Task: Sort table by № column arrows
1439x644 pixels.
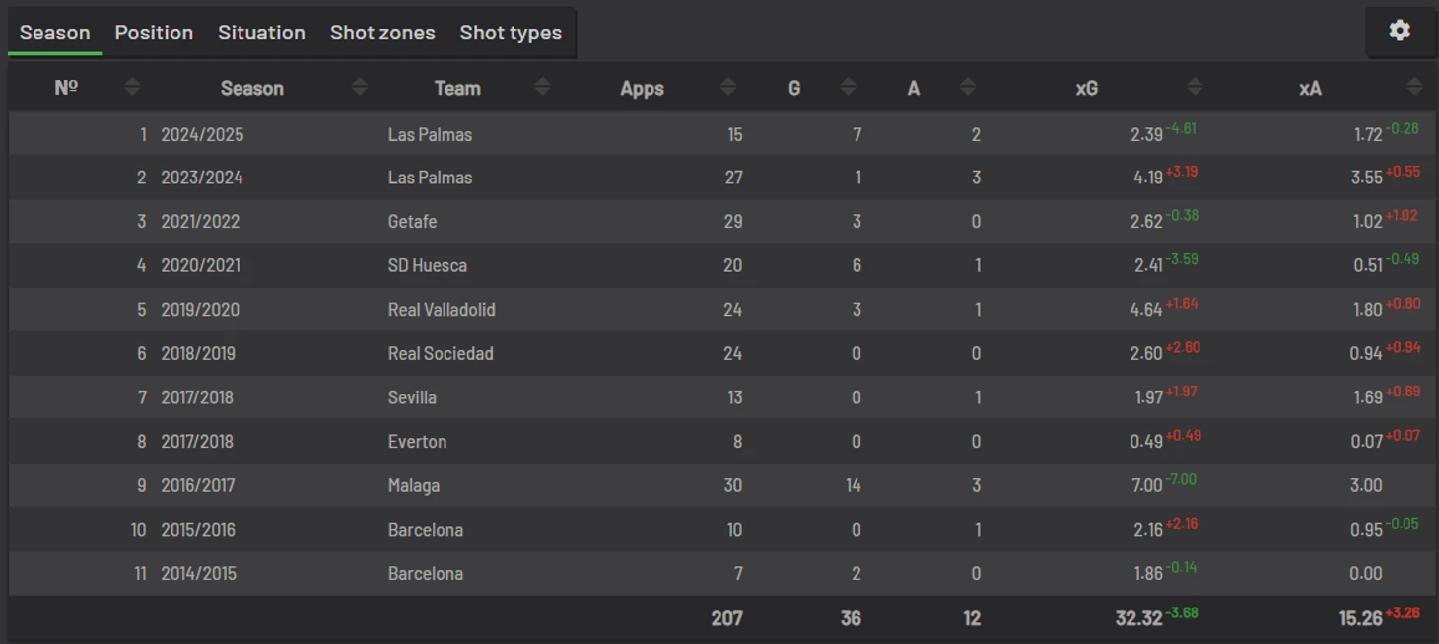Action: click(132, 88)
